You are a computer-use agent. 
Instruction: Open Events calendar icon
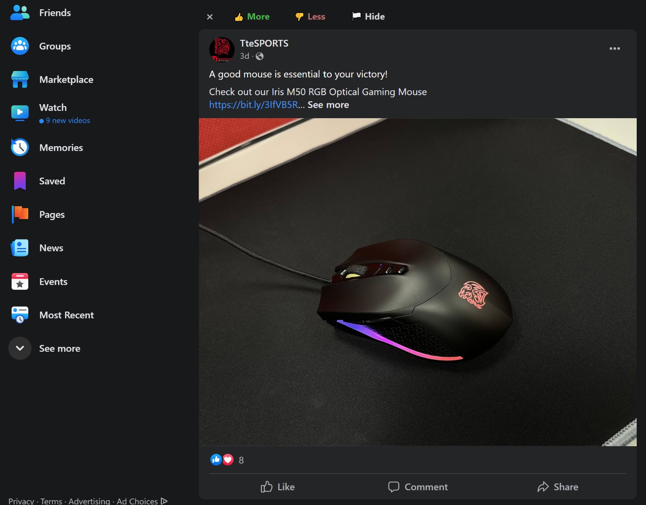point(20,282)
